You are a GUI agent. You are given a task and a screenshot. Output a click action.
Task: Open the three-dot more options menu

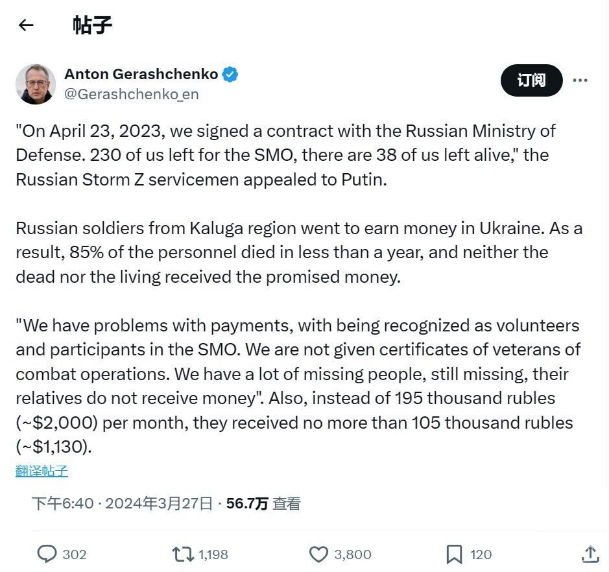click(x=580, y=80)
